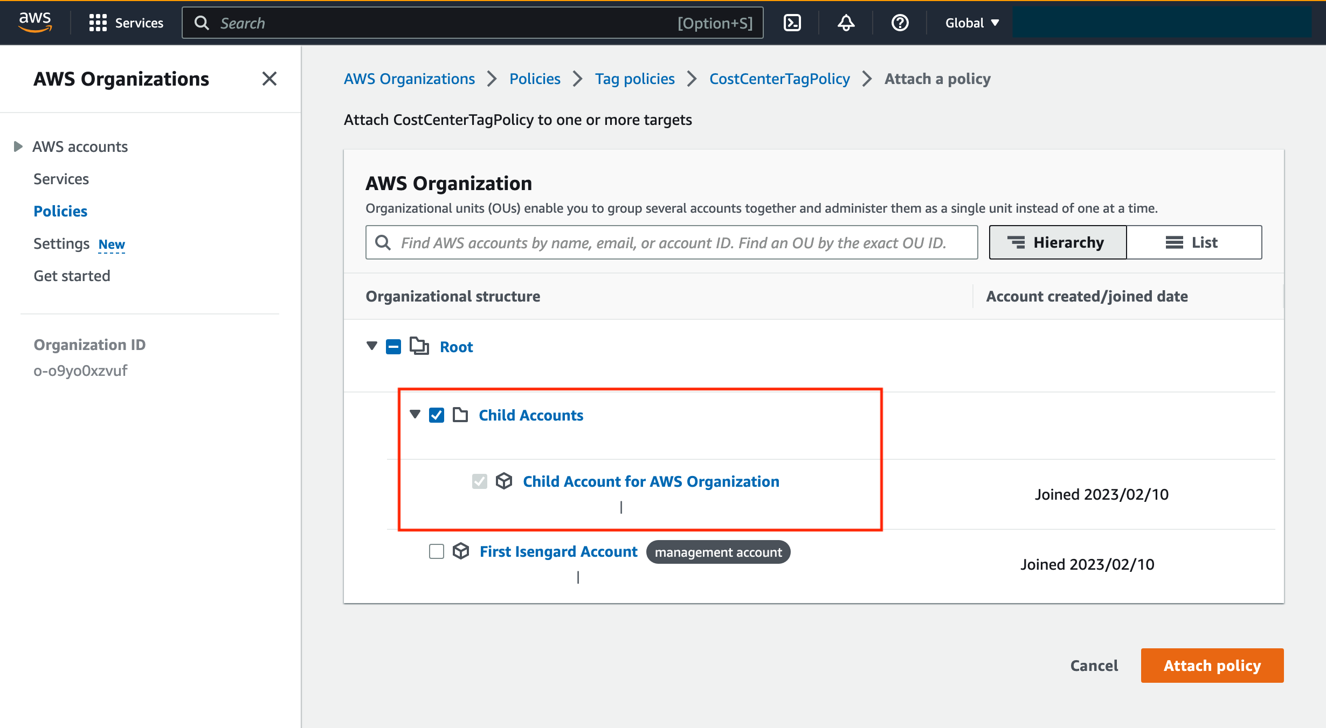Open the CloudShell terminal icon
The image size is (1326, 728).
point(792,23)
